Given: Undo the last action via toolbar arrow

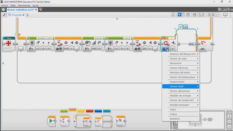Looking at the screenshot, I should (x=199, y=15).
